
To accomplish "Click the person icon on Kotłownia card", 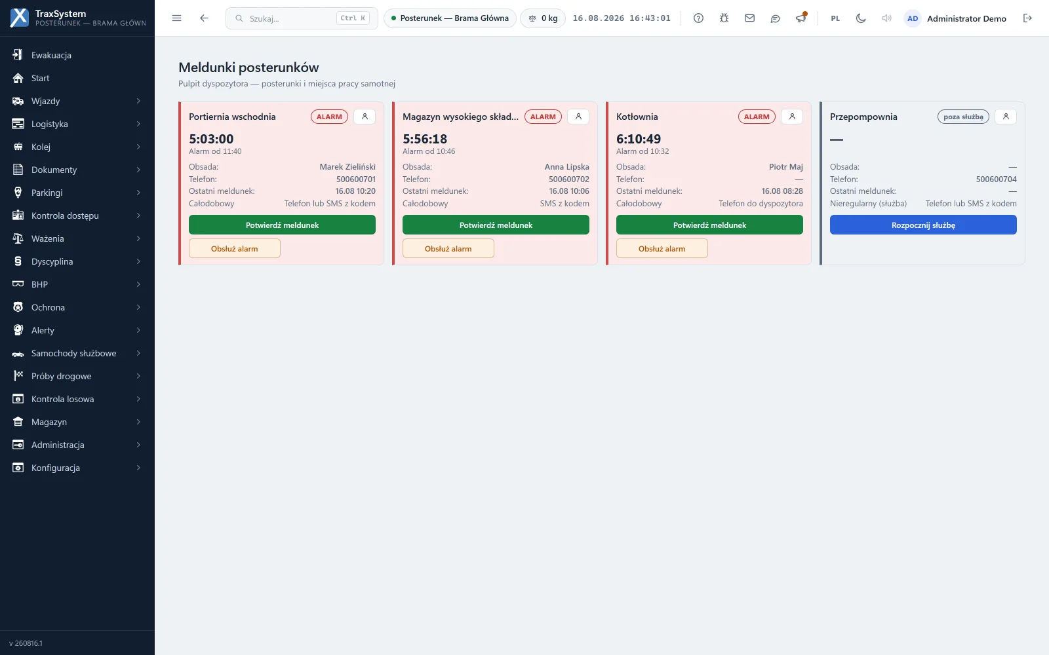I will tap(792, 117).
